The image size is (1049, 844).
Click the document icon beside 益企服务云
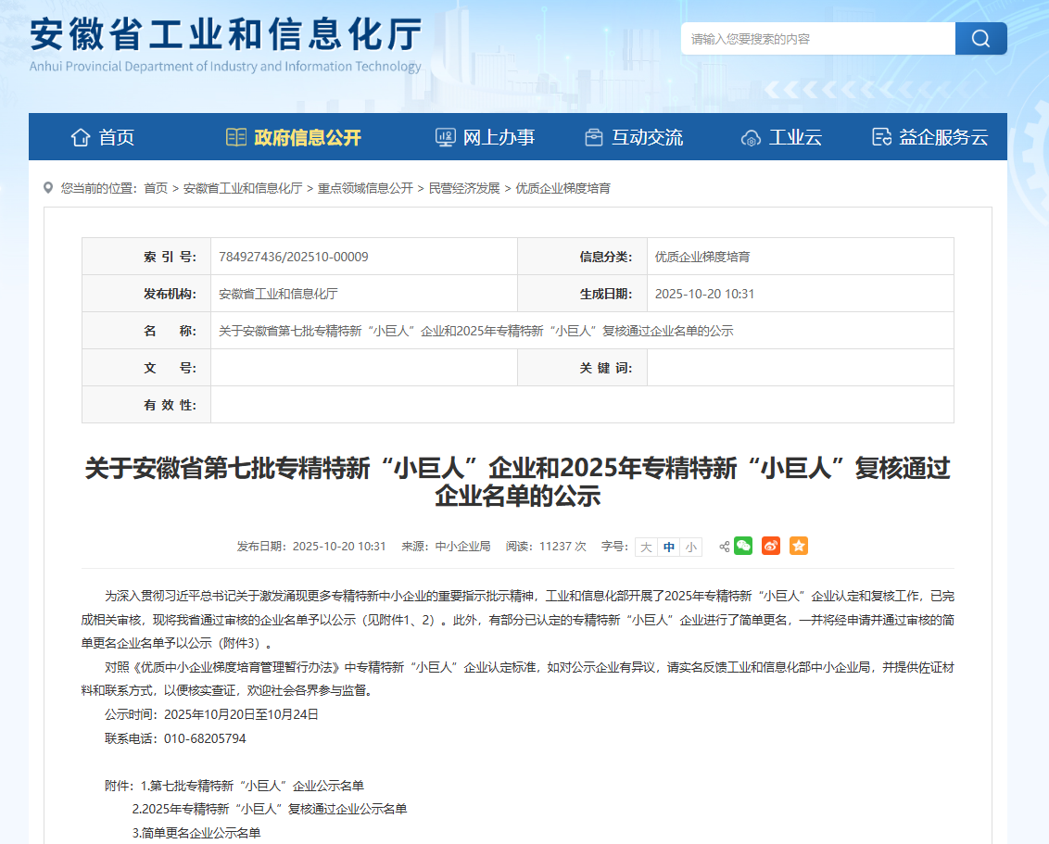pyautogui.click(x=881, y=137)
